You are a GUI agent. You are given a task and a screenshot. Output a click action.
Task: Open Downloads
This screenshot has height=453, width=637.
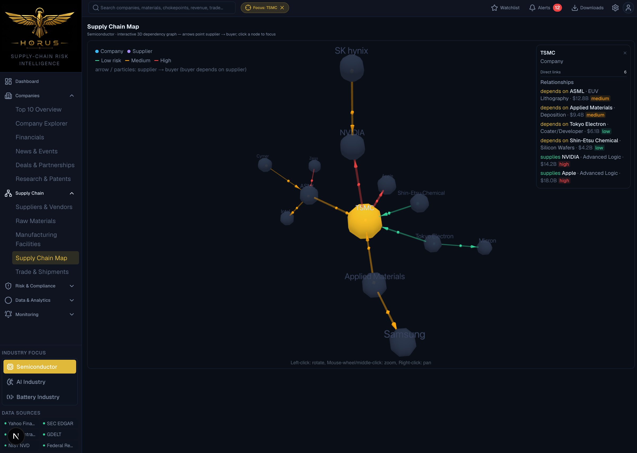[x=588, y=8]
